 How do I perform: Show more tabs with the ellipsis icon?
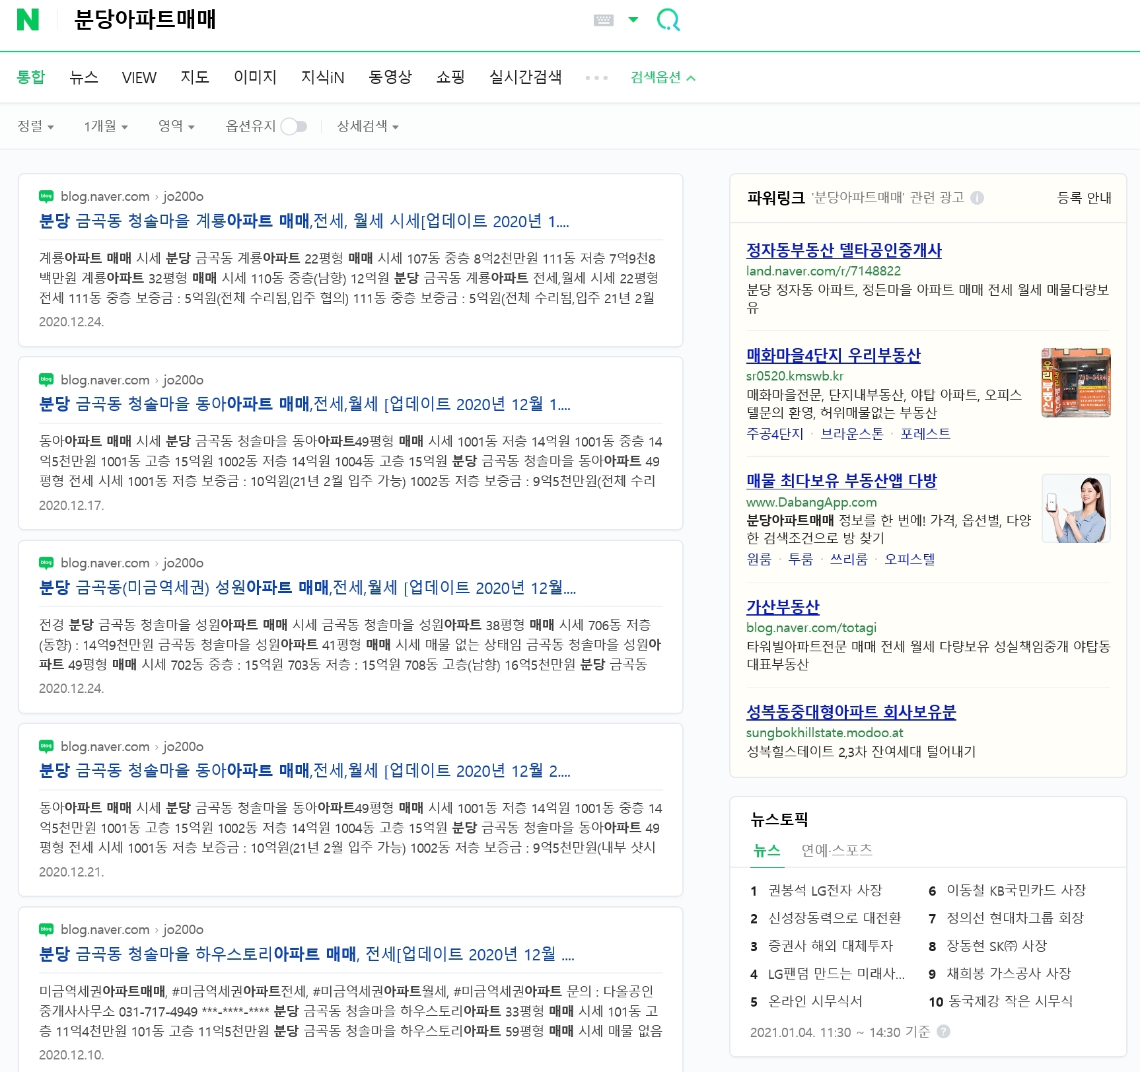point(596,78)
